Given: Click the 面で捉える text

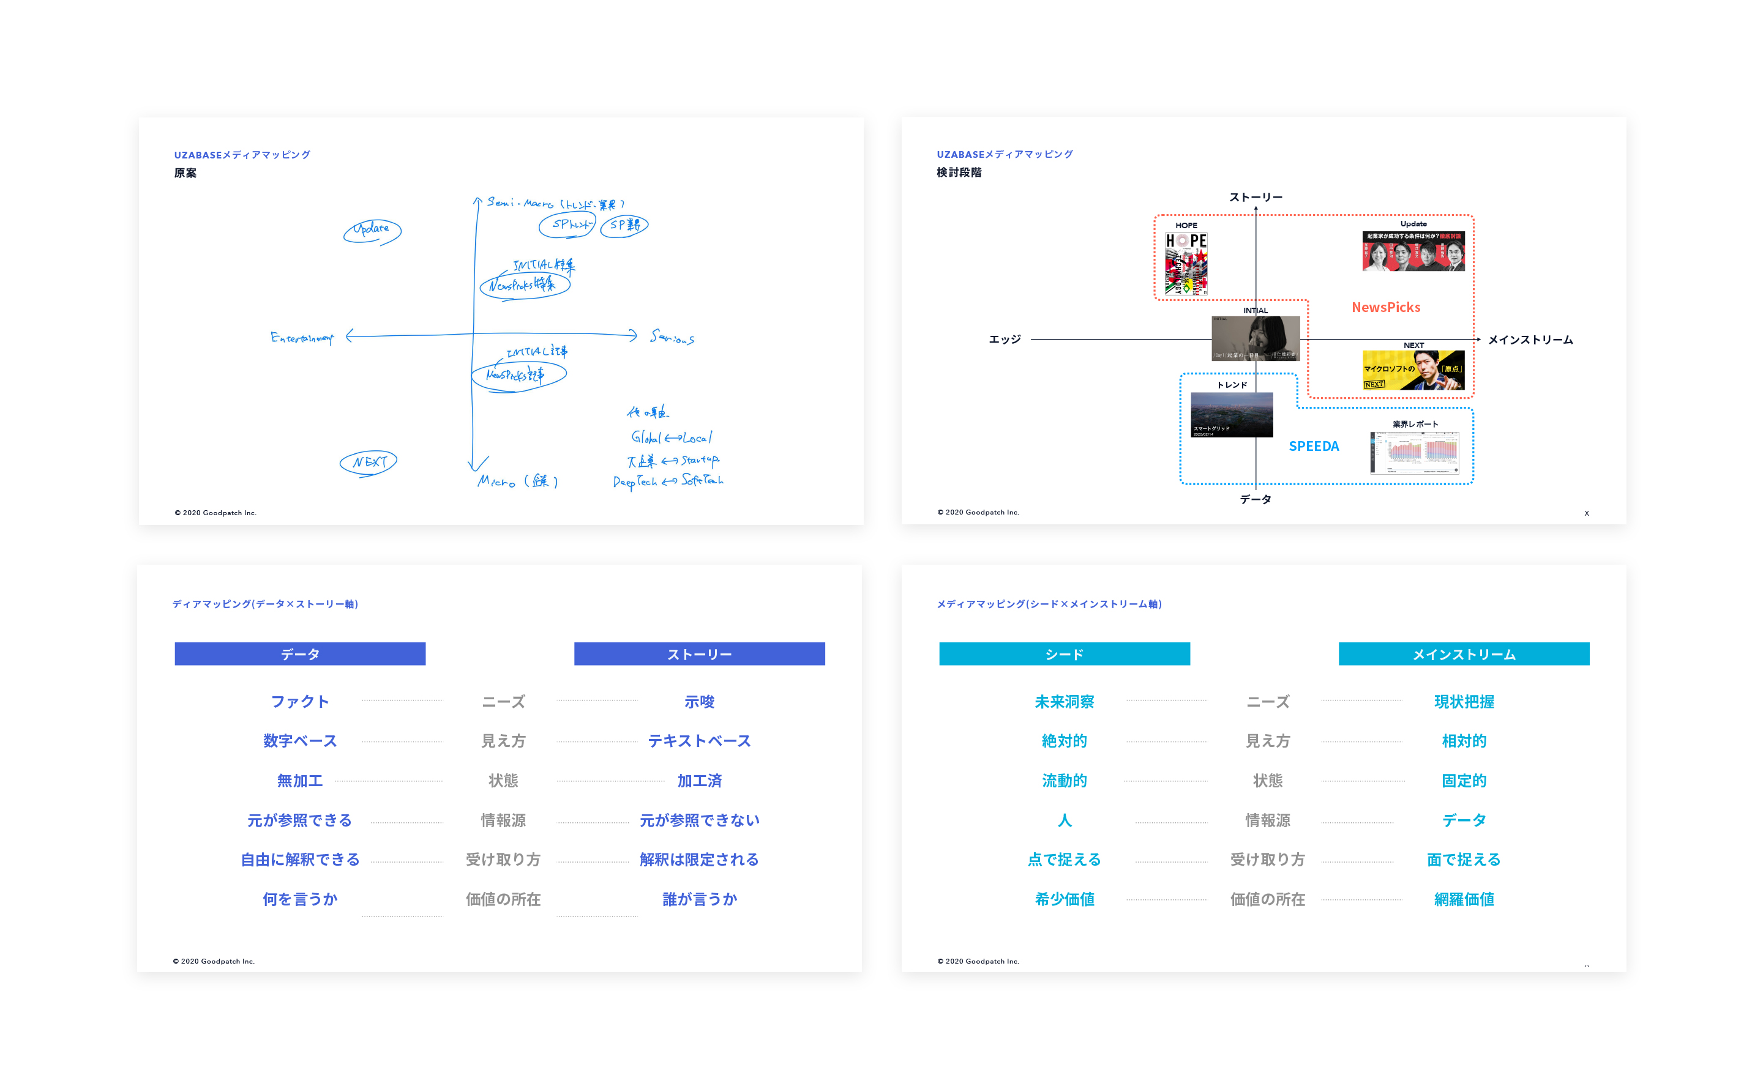Looking at the screenshot, I should 1463,859.
